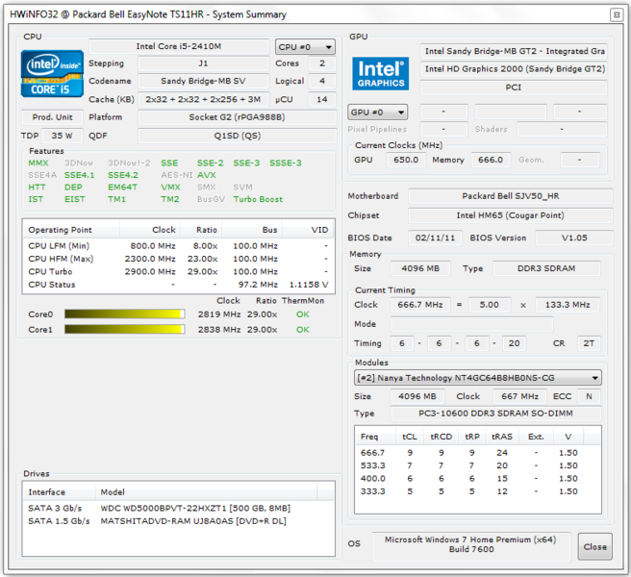The height and width of the screenshot is (577, 631).
Task: Click the Ratio column header in operating table
Action: [201, 230]
